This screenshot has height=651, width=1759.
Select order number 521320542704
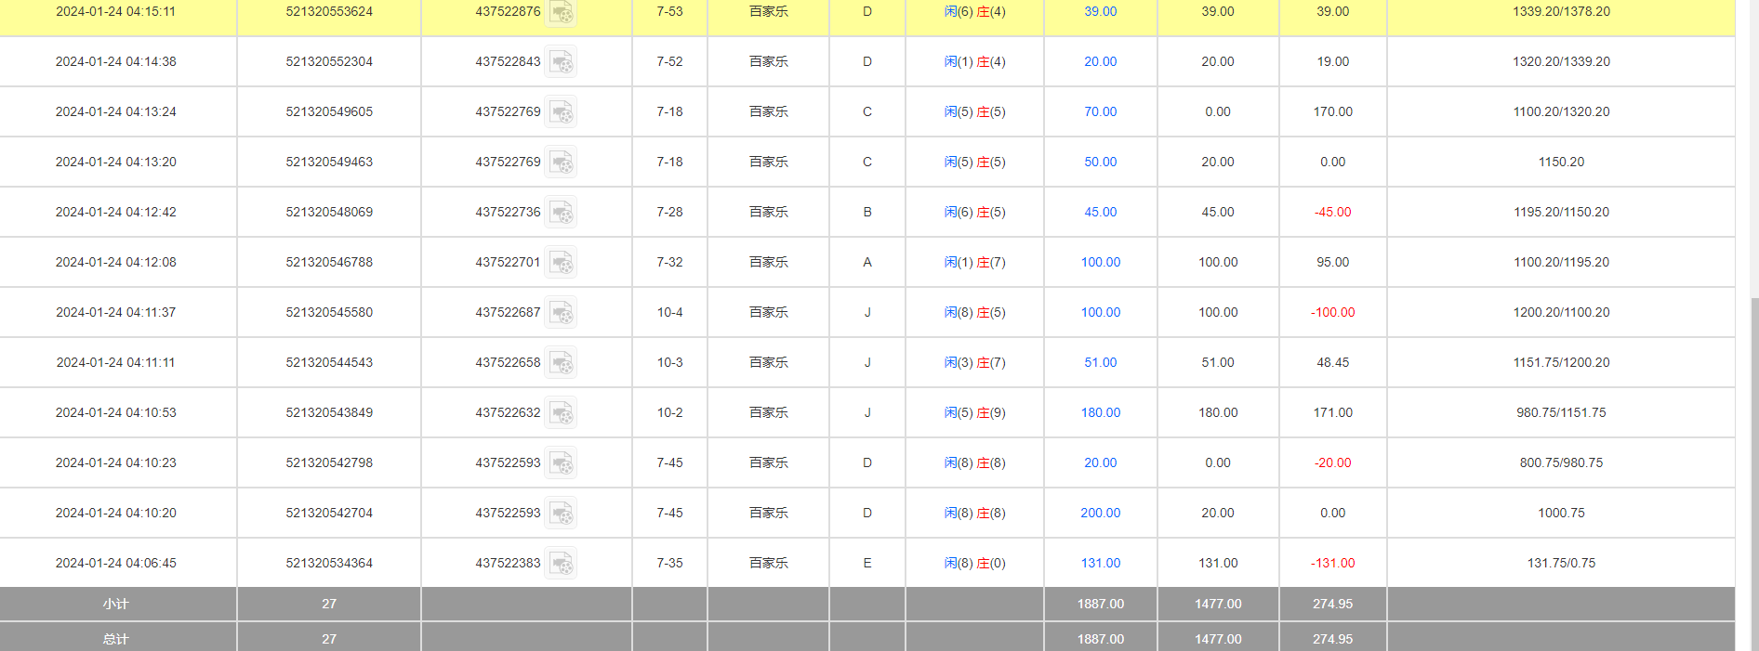click(329, 513)
